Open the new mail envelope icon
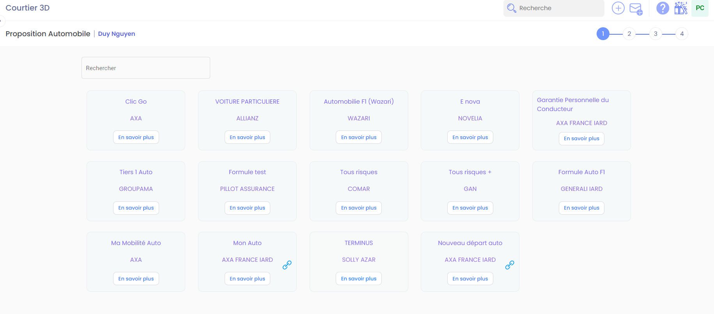The height and width of the screenshot is (314, 714). click(x=636, y=9)
